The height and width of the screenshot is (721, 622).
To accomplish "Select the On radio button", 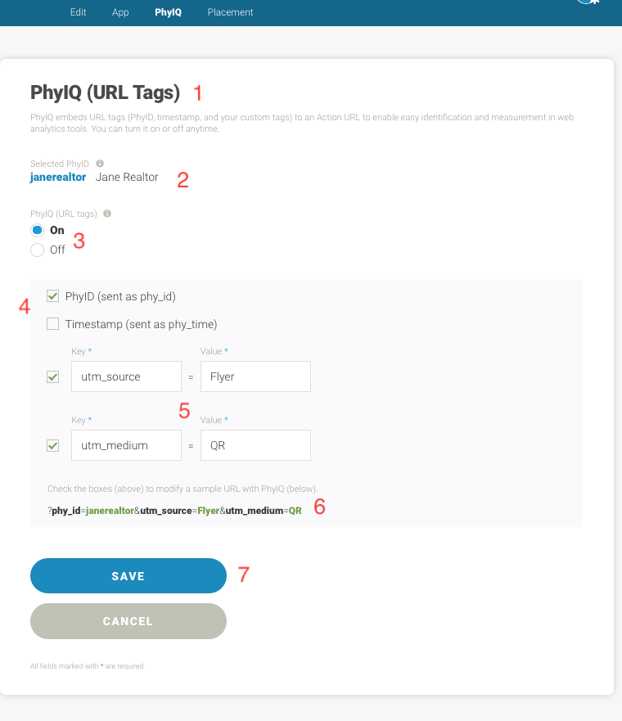I will pyautogui.click(x=37, y=231).
